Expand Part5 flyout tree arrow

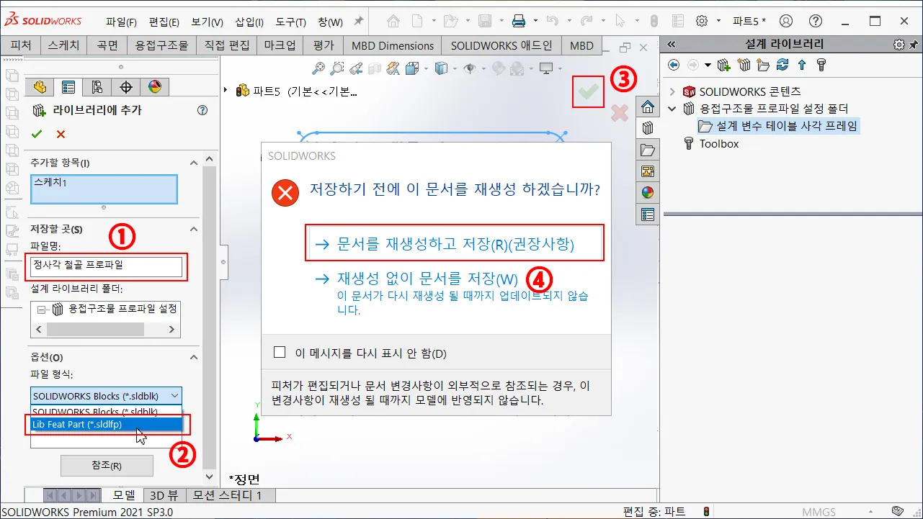click(226, 91)
